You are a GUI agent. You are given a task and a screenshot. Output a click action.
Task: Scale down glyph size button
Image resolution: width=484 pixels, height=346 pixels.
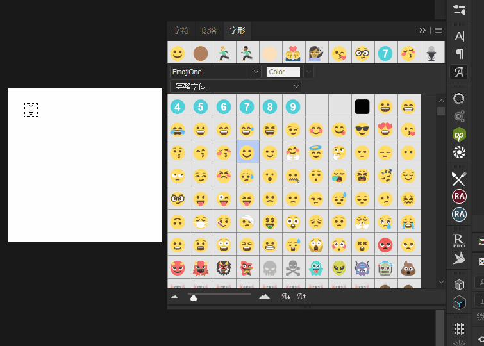tap(285, 297)
